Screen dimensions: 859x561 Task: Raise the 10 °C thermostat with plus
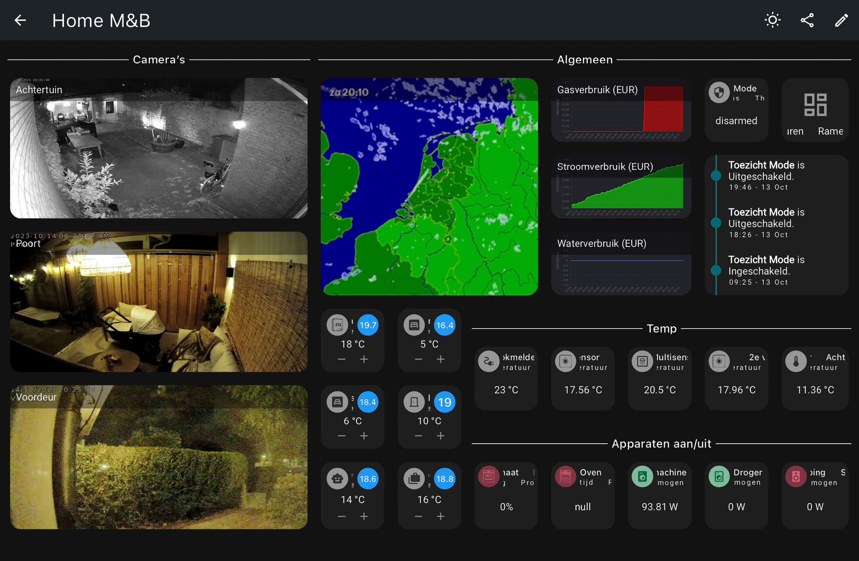pos(441,436)
